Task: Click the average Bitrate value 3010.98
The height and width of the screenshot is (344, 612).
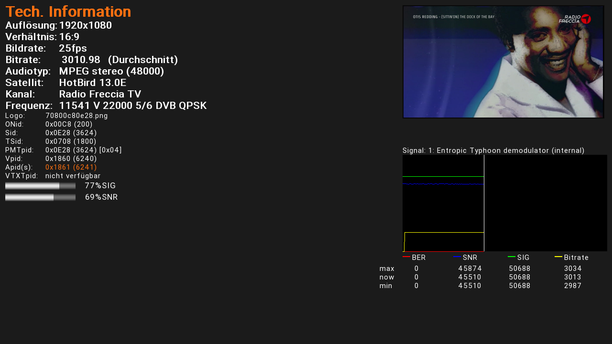Action: pos(81,60)
